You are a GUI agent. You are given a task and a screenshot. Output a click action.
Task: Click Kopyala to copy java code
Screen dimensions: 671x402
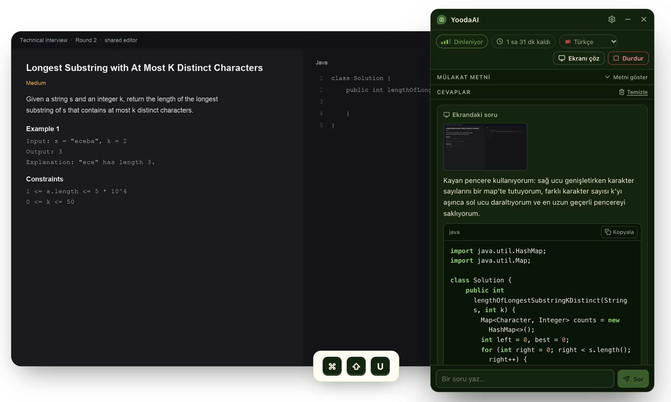619,232
